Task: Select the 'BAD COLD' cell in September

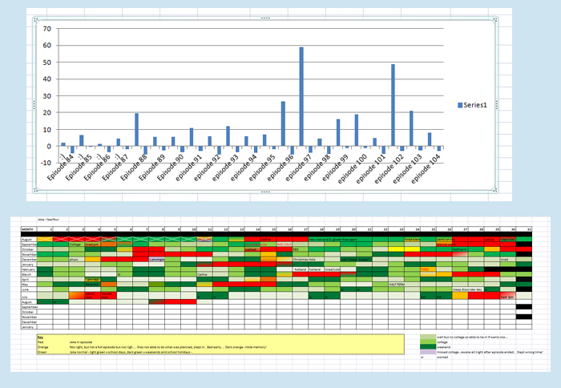Action: tap(285, 245)
